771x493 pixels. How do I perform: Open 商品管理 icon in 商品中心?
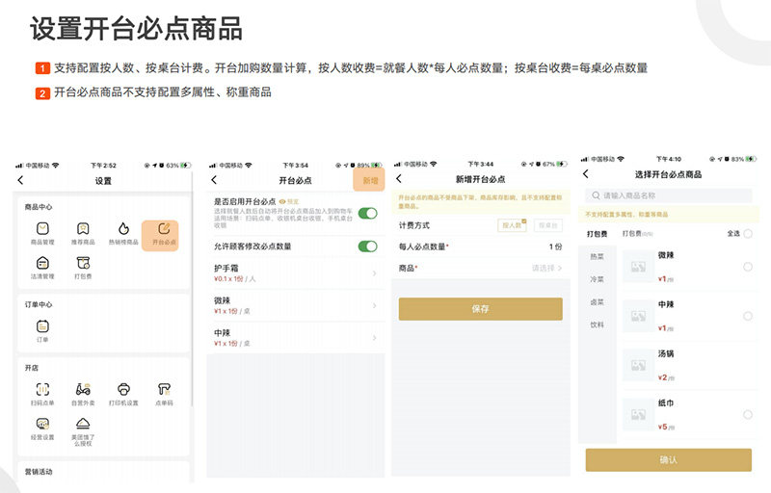42,229
